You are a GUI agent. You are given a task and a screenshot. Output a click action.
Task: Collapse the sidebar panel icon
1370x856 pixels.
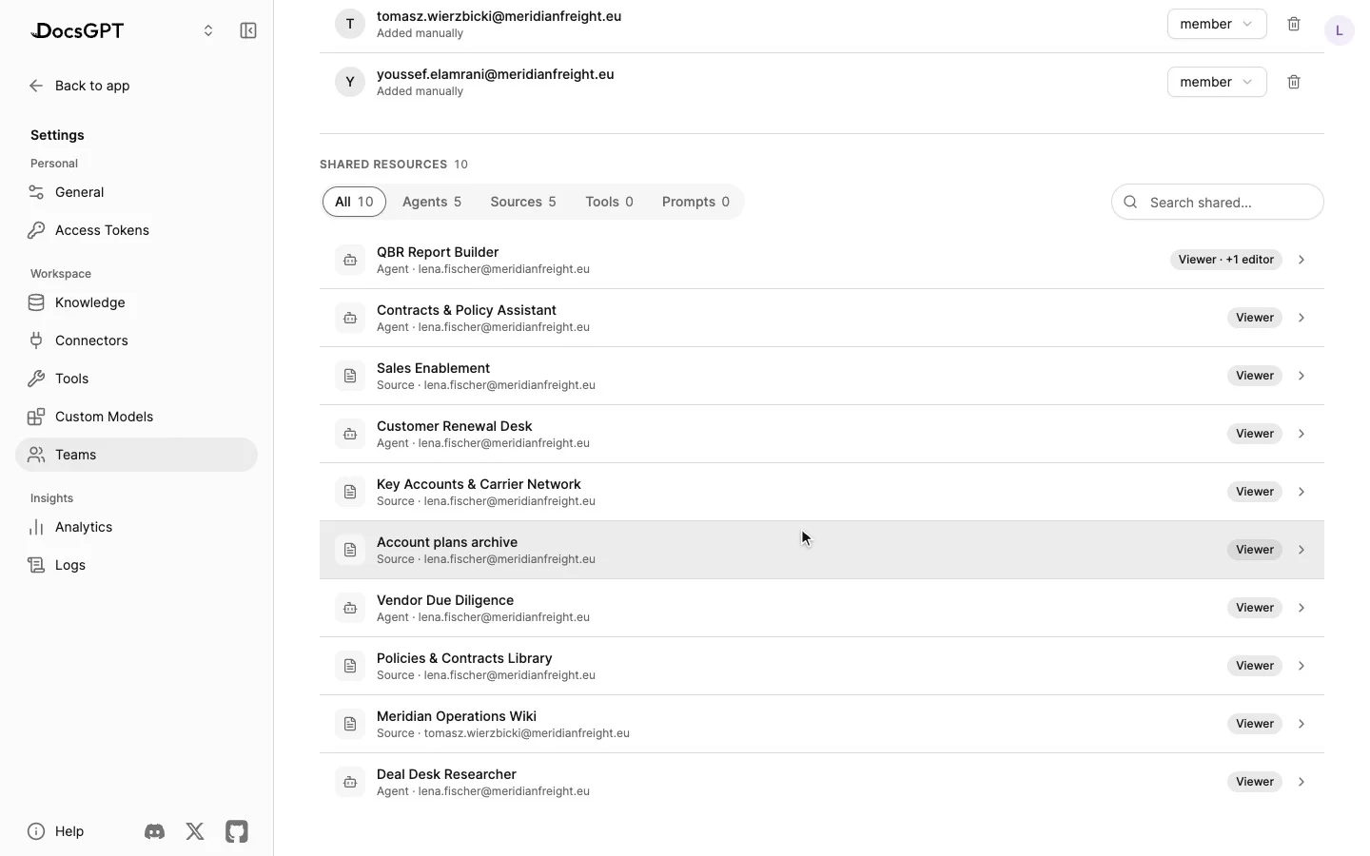(248, 30)
